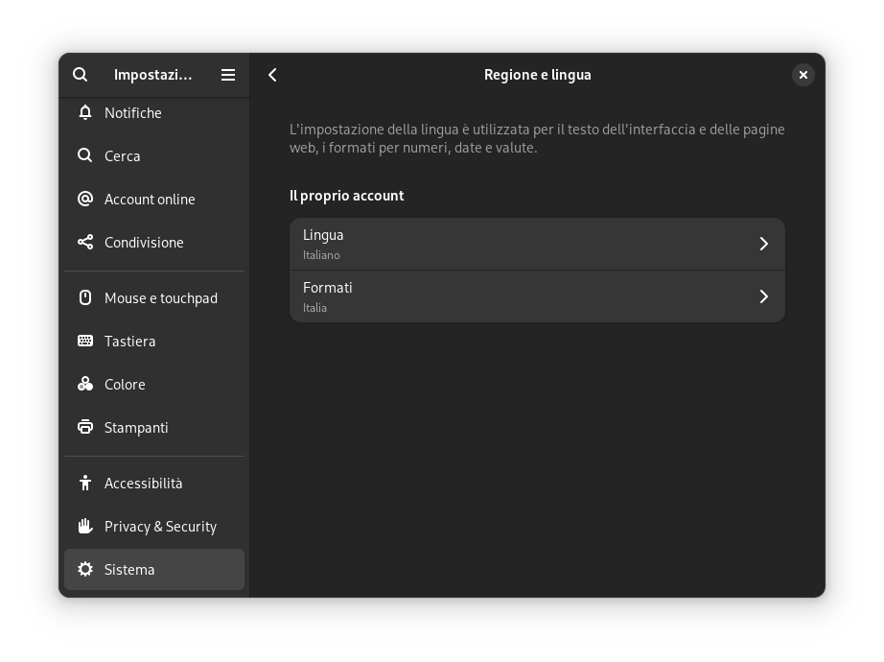
Task: Click the Privacy & Security hand icon
Action: coord(85,526)
